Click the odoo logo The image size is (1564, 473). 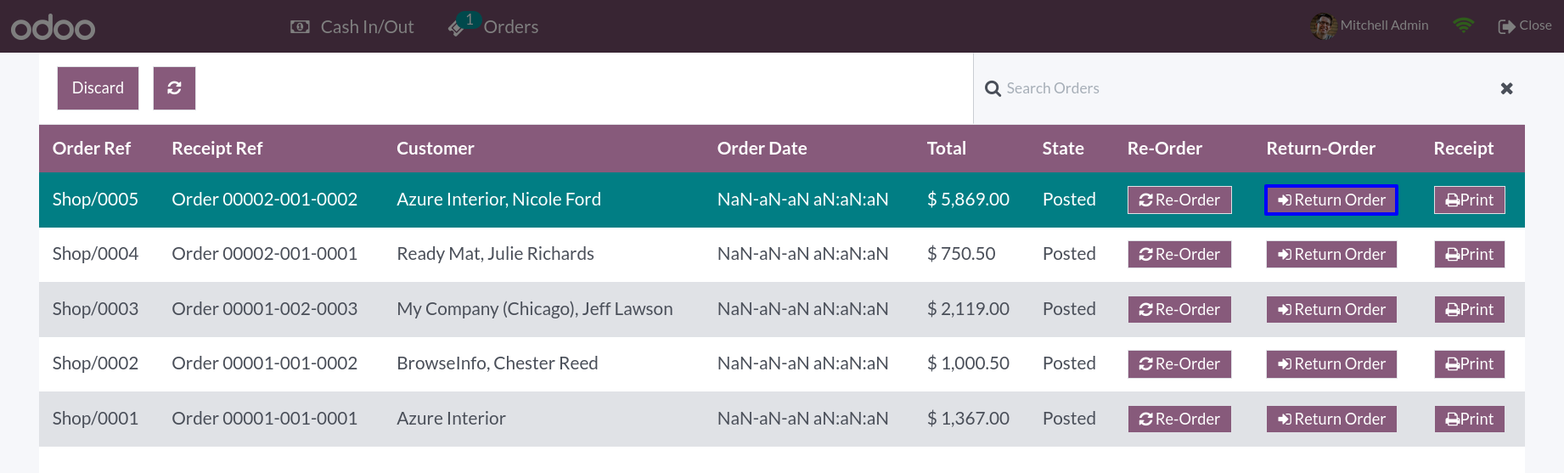(x=53, y=27)
